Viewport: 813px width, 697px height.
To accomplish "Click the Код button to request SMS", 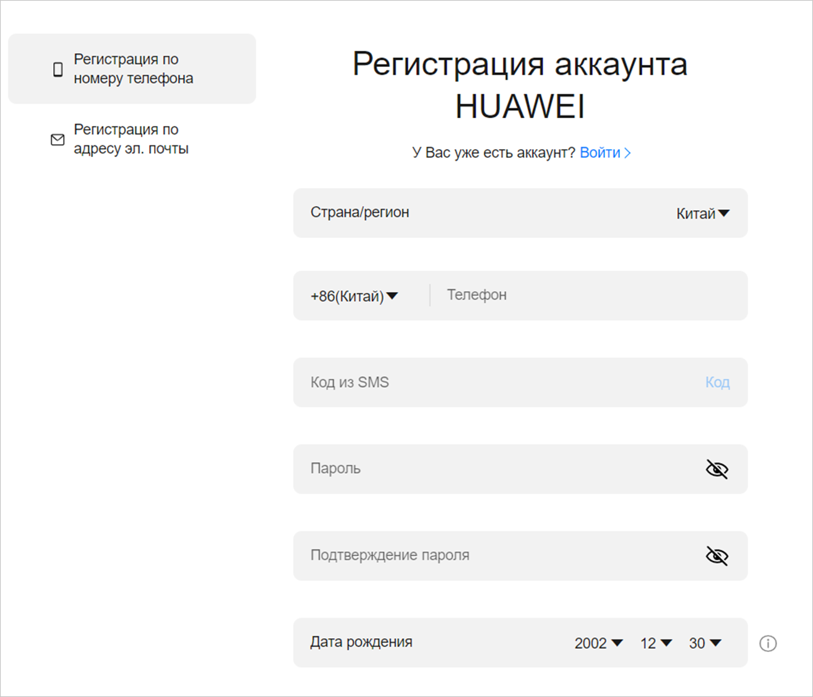I will point(718,382).
